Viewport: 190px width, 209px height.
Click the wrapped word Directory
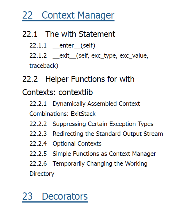(x=42, y=174)
